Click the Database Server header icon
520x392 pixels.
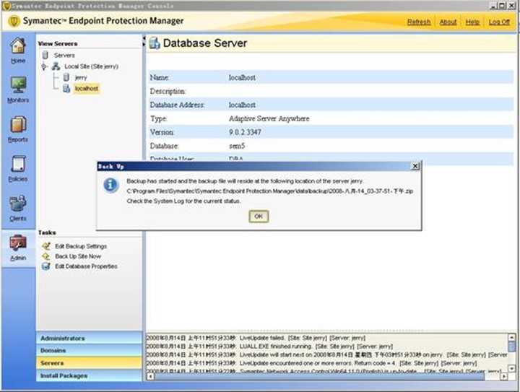point(155,43)
